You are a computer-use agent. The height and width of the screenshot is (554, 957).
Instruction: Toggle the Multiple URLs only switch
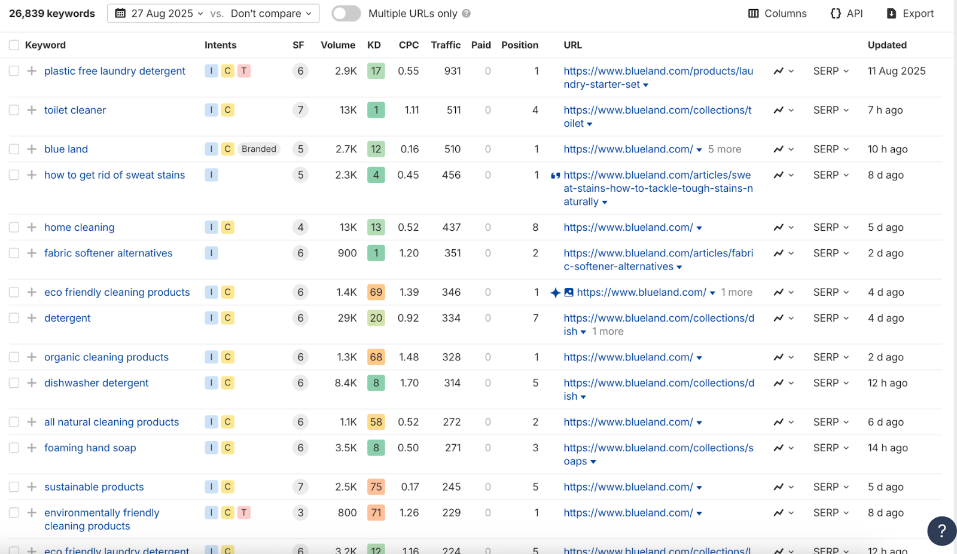[346, 13]
